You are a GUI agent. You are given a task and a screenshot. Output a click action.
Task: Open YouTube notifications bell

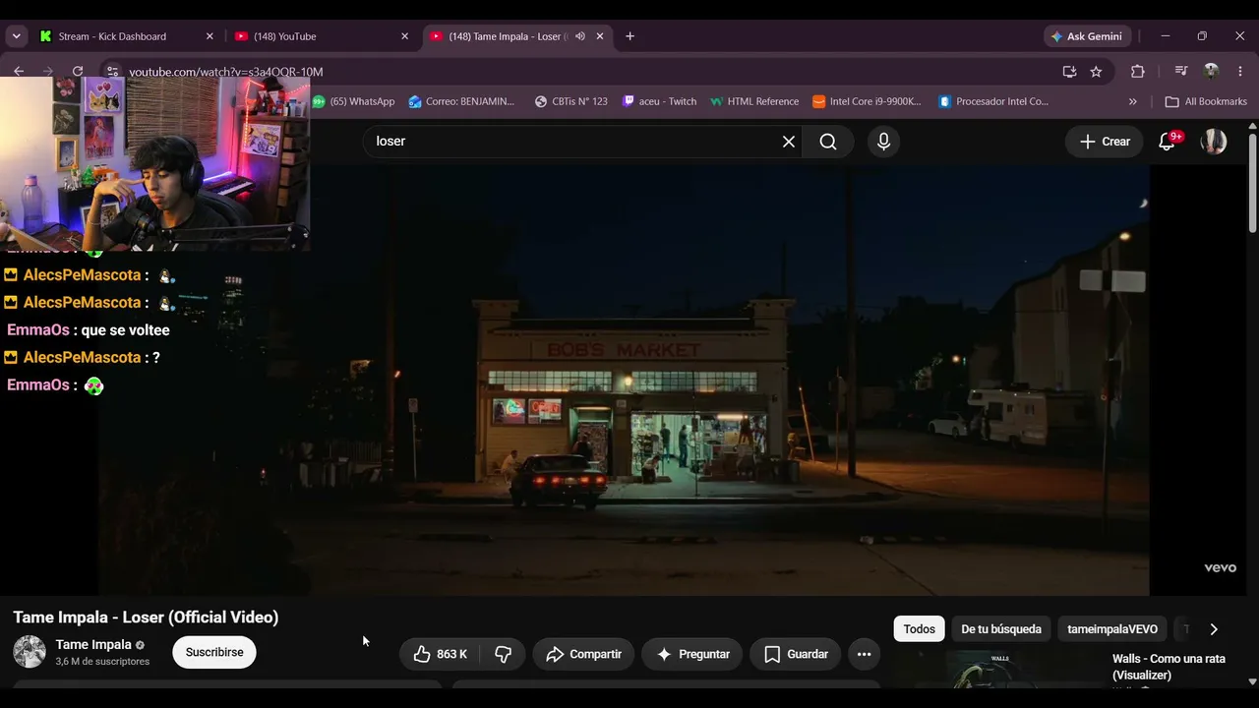[1168, 142]
